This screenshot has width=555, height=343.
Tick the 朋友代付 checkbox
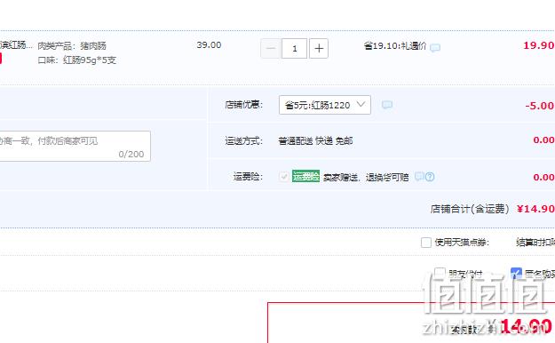pyautogui.click(x=440, y=273)
